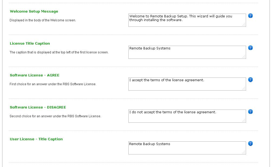273x167 pixels.
Task: Select the 'Software License - AGREE' label
Action: pyautogui.click(x=35, y=75)
